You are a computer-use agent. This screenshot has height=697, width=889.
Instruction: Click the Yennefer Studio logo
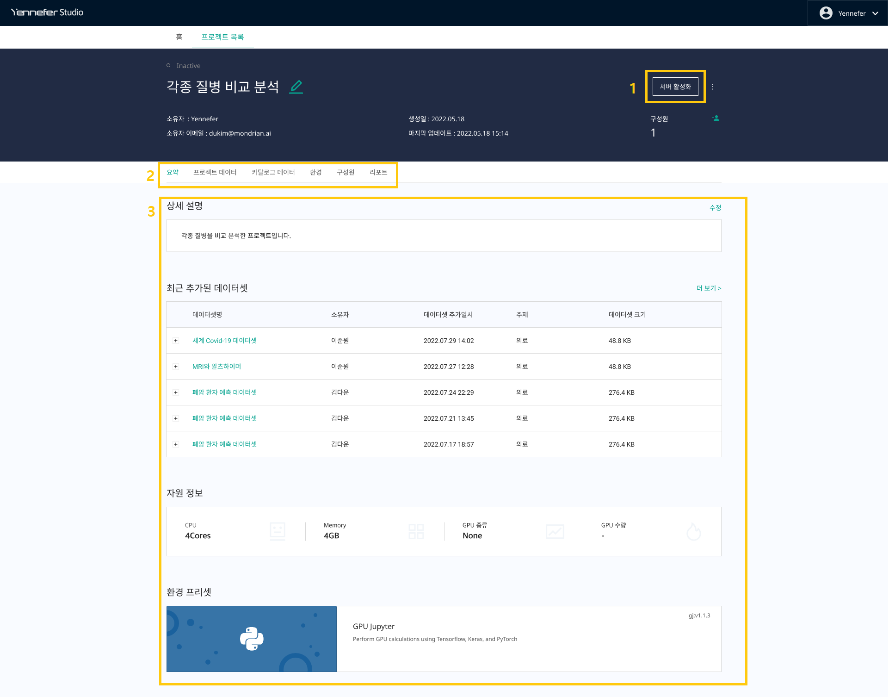pyautogui.click(x=47, y=12)
